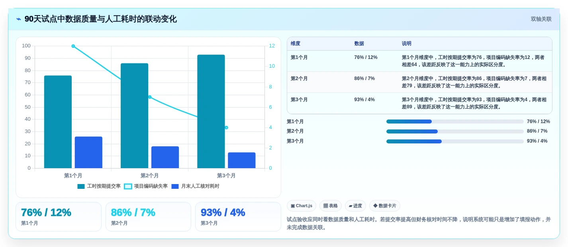This screenshot has height=247, width=568.
Task: Click the line point above 第3个月
Action: pyautogui.click(x=226, y=127)
